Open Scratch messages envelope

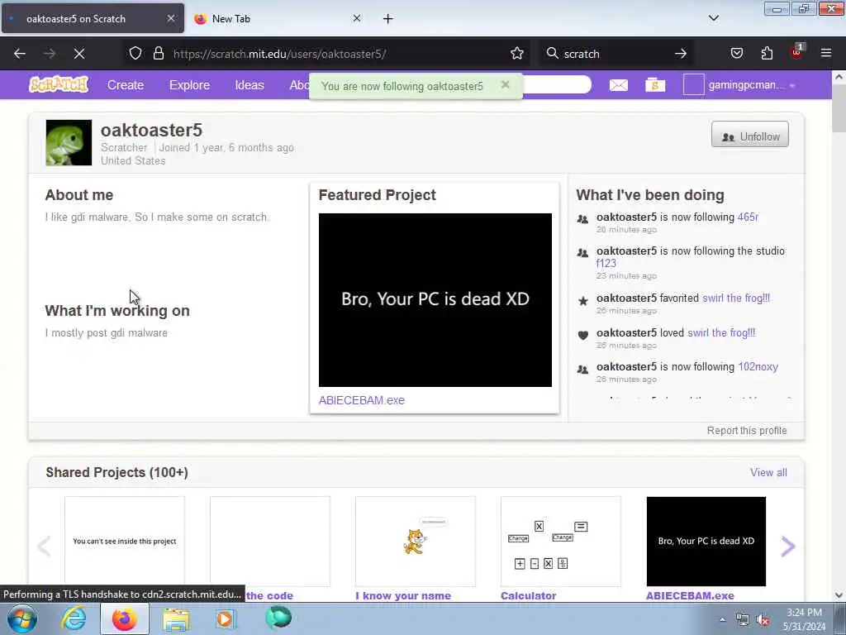click(618, 85)
